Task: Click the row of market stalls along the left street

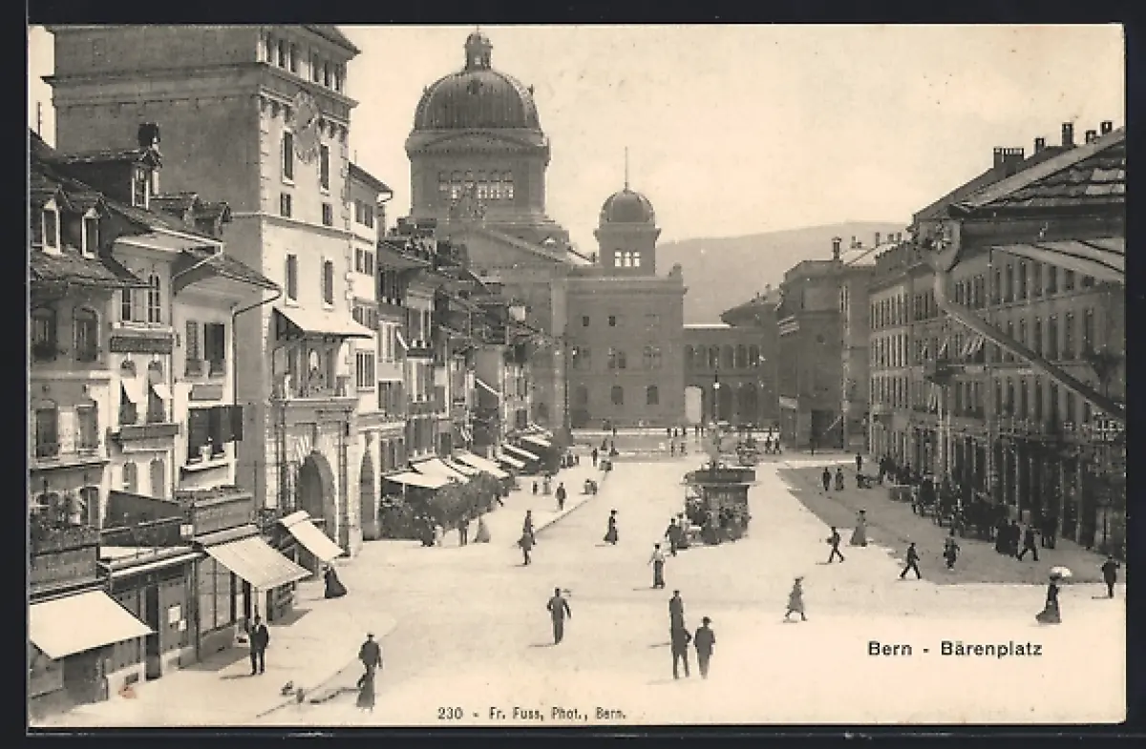Action: pos(477,468)
